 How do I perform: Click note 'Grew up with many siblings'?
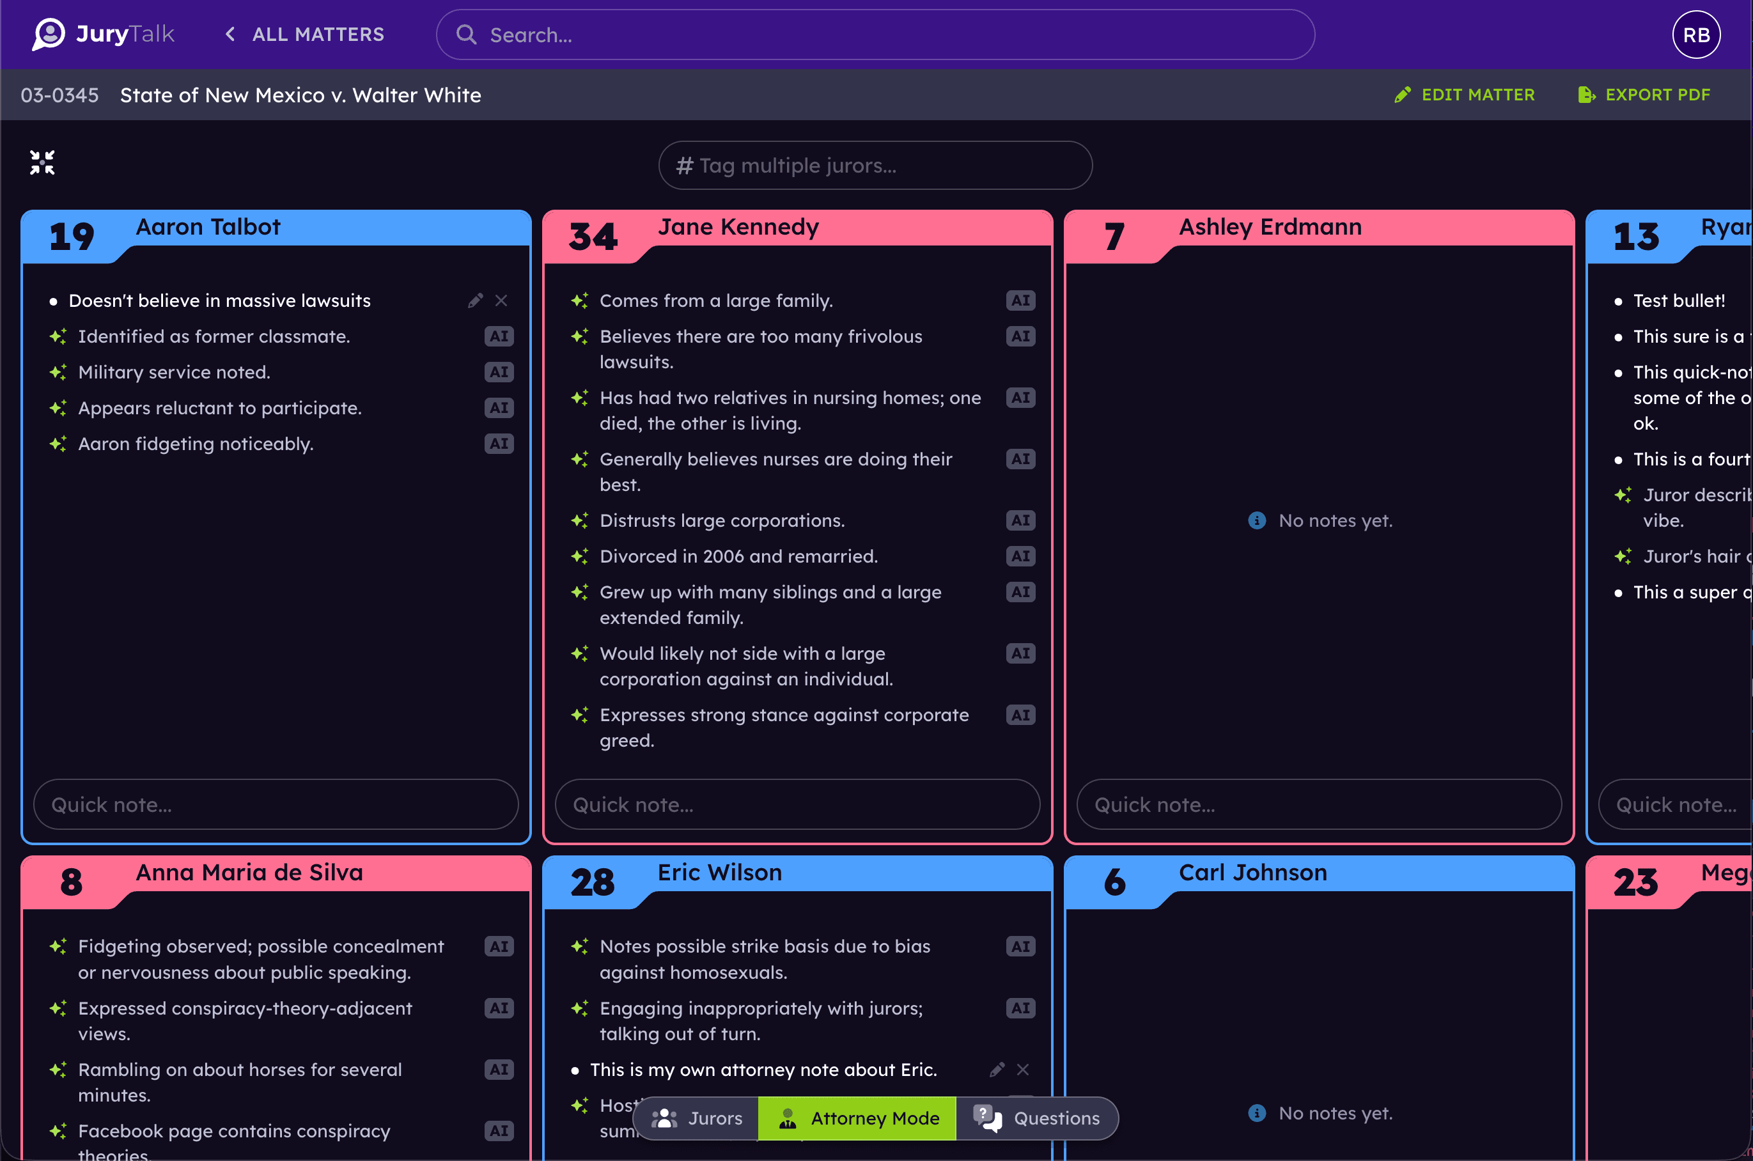click(x=770, y=605)
